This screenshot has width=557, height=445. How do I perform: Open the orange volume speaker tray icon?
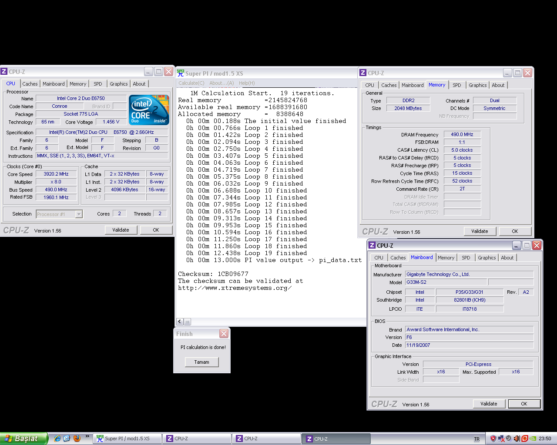(517, 438)
